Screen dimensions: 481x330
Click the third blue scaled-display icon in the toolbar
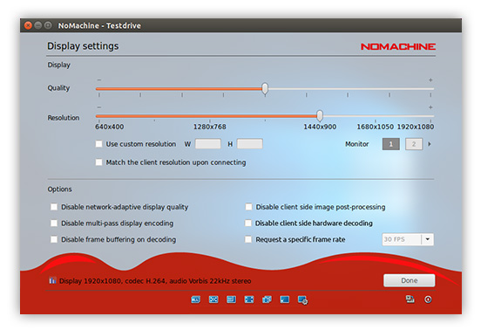(x=231, y=299)
